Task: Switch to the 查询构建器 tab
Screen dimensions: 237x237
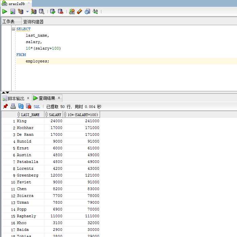Action: coord(33,22)
